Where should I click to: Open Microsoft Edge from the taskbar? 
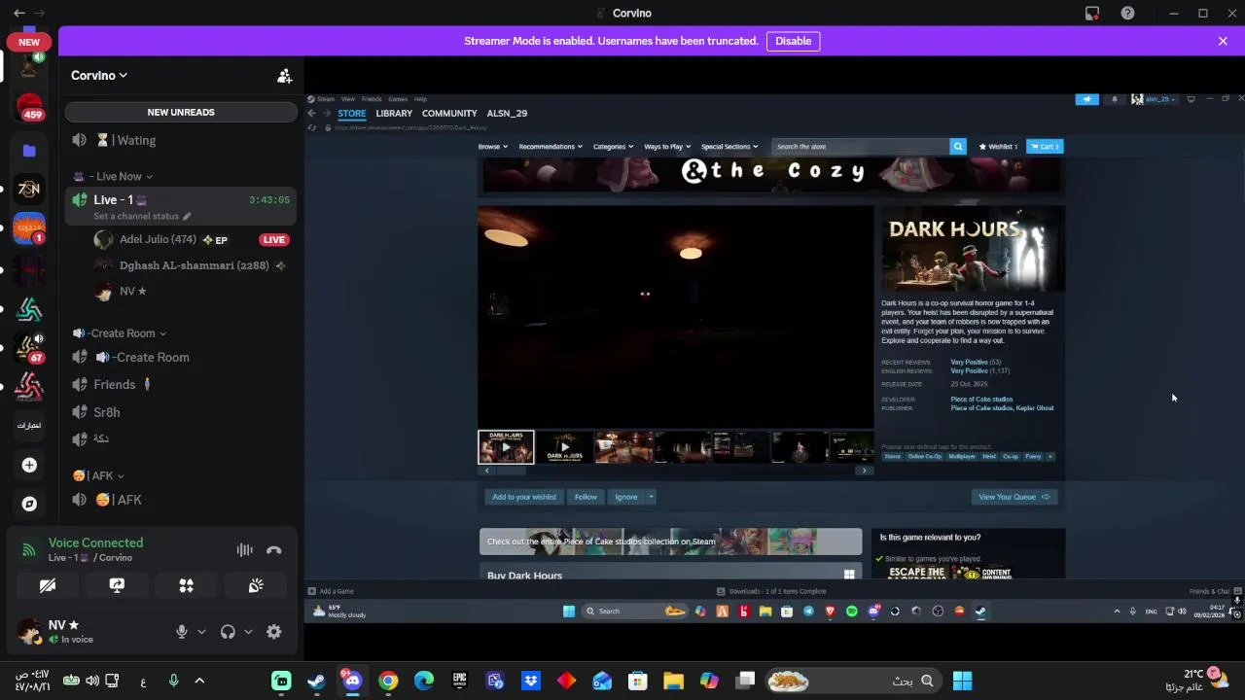coord(424,681)
